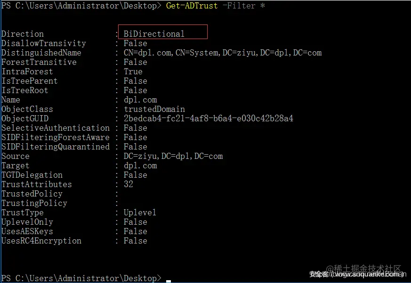The height and width of the screenshot is (283, 411).
Task: Select the trustedDomain ObjectClass value
Action: click(x=154, y=109)
